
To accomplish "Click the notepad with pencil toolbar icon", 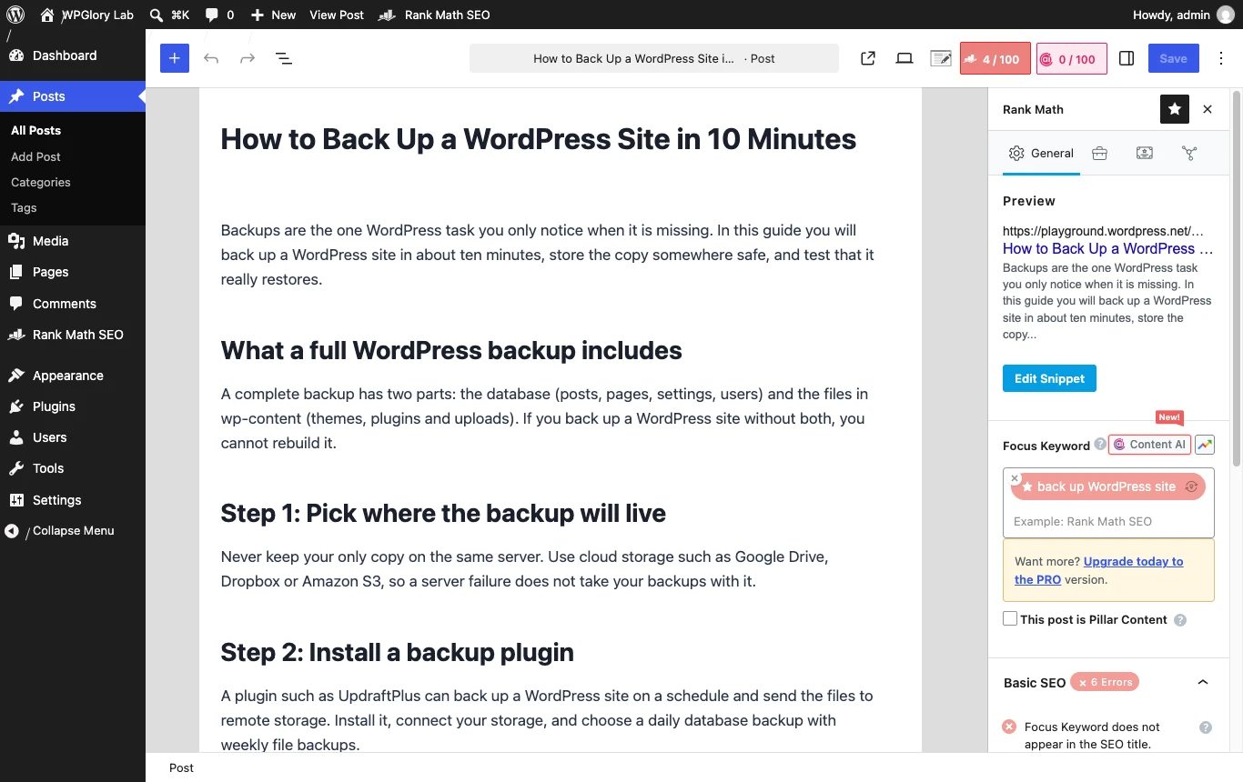I will tap(941, 58).
